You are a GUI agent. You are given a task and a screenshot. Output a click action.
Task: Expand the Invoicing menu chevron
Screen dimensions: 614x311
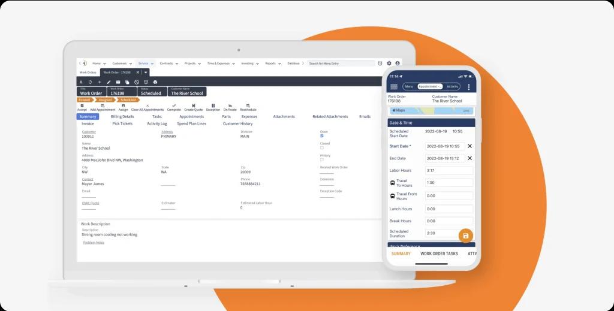[x=257, y=64]
